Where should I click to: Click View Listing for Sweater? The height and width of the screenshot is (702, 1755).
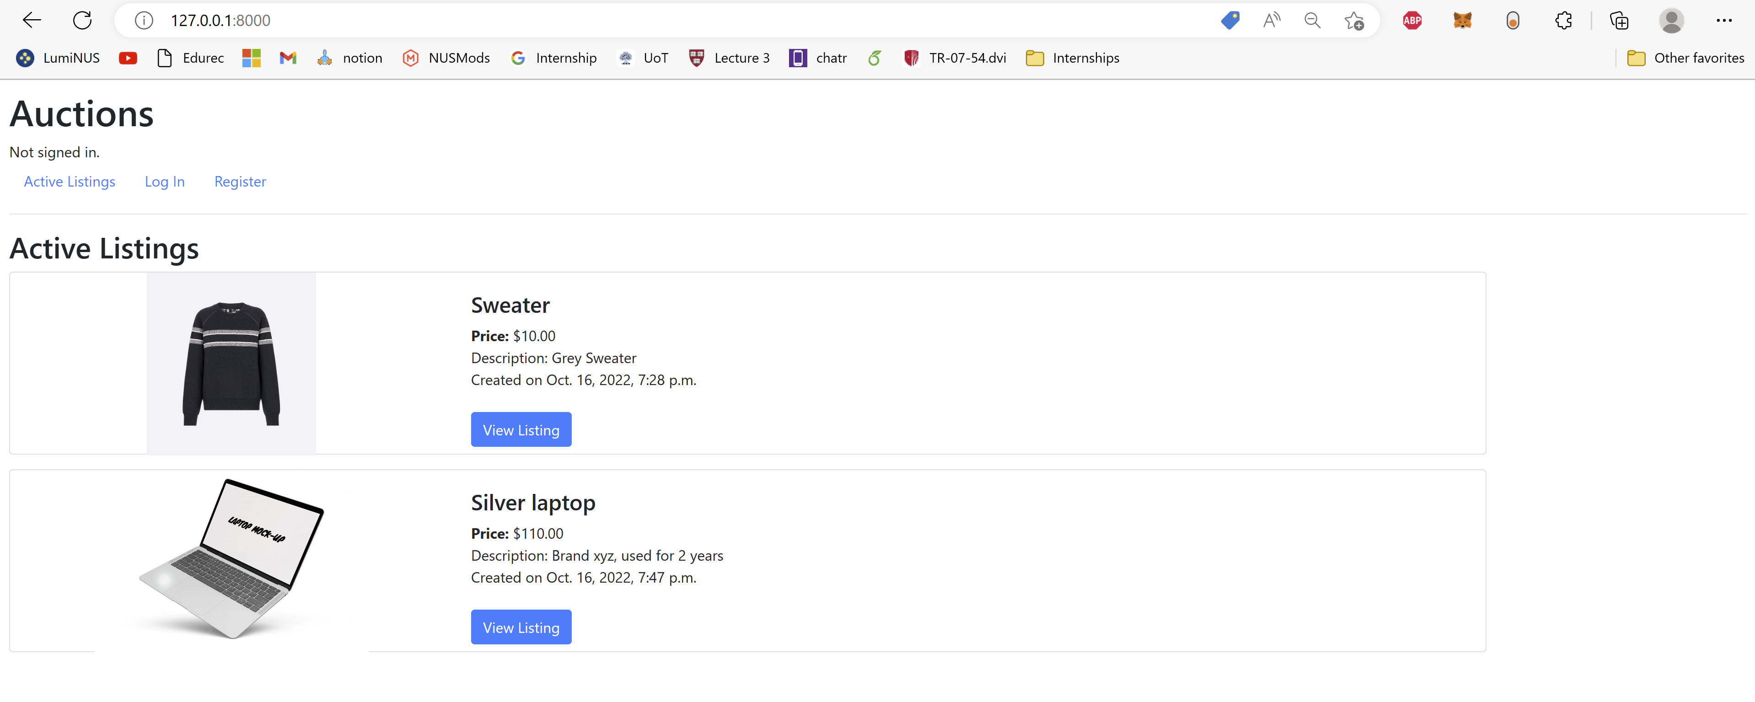coord(521,429)
